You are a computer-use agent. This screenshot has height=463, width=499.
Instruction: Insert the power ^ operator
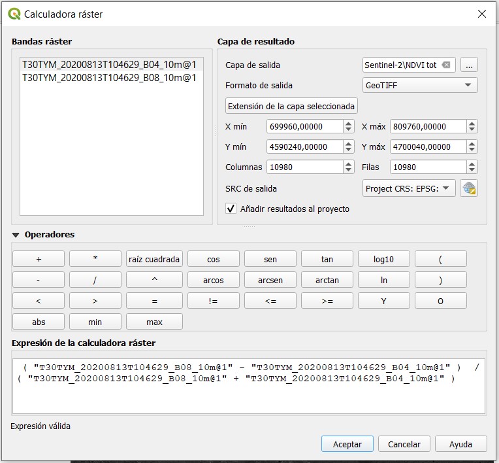[x=154, y=280]
